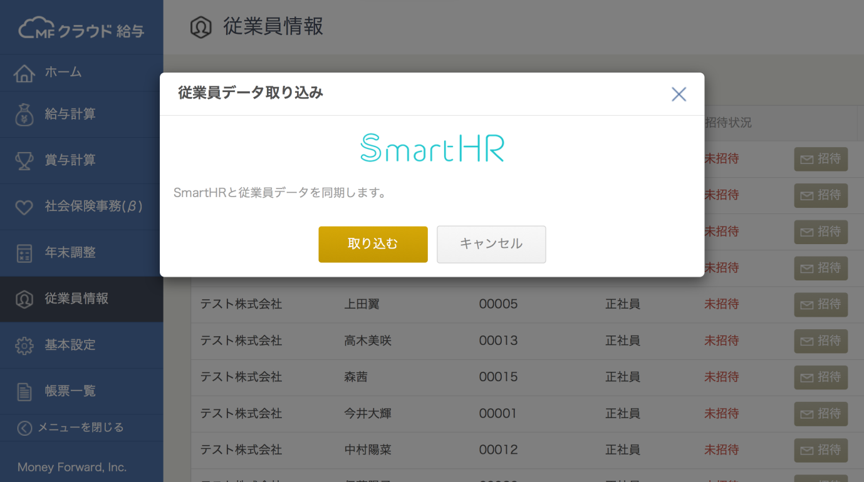Click the collapse menu arrow icon
Screen dimensions: 864x482
click(x=24, y=428)
